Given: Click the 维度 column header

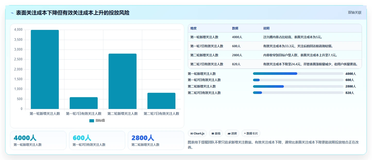Looking at the screenshot, I should 193,28.
